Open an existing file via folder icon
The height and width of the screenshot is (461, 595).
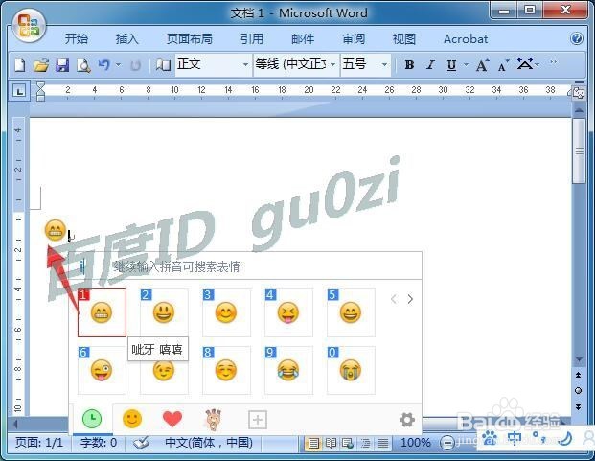click(41, 65)
